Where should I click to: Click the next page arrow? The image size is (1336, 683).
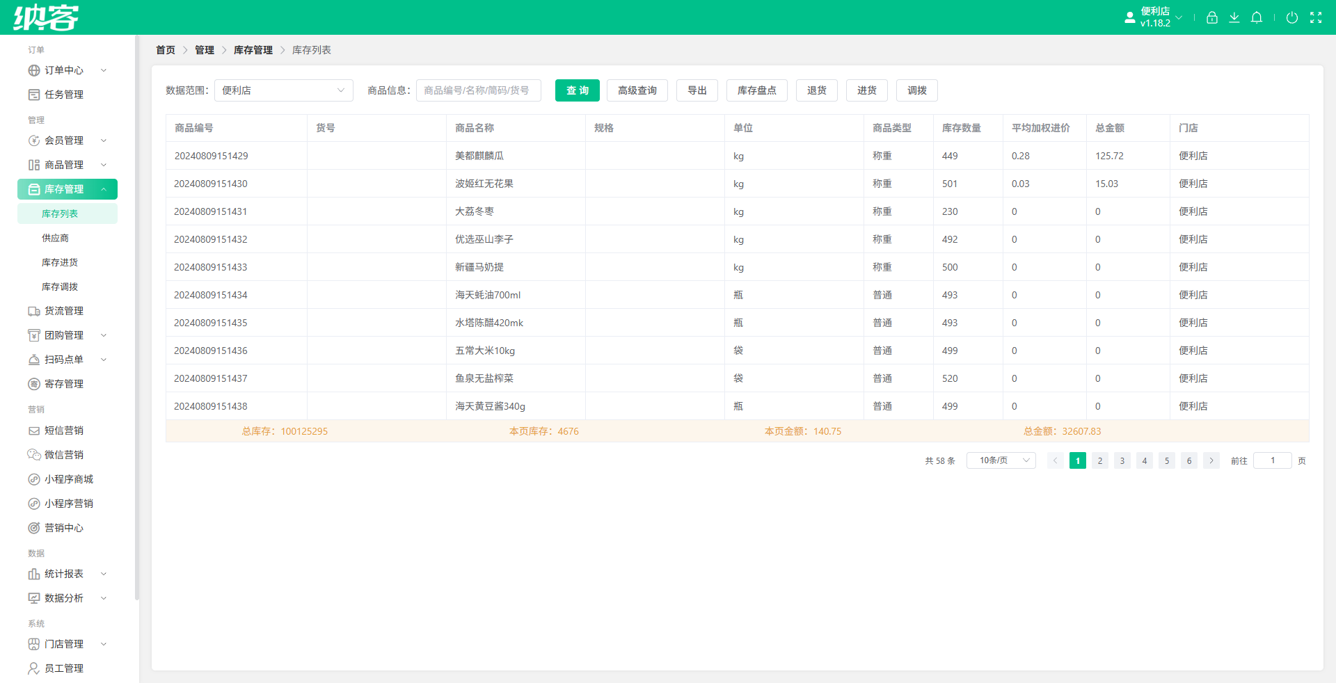[1211, 460]
